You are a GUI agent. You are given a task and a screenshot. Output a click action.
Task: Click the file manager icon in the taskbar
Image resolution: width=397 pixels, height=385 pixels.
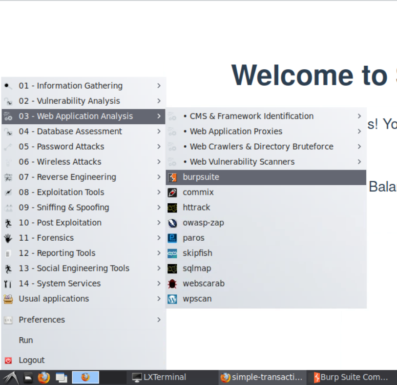[28, 378]
